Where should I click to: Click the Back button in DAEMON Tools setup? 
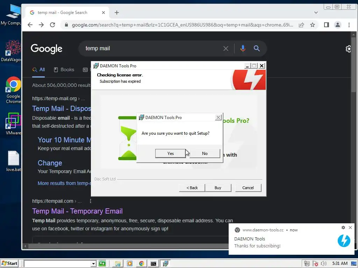(x=192, y=188)
